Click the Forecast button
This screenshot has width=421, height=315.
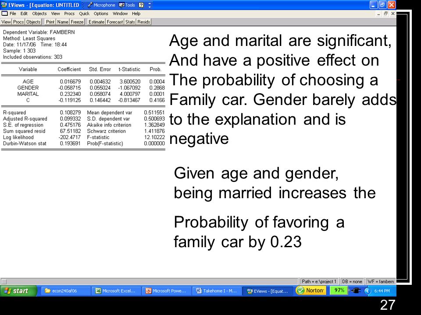click(114, 22)
